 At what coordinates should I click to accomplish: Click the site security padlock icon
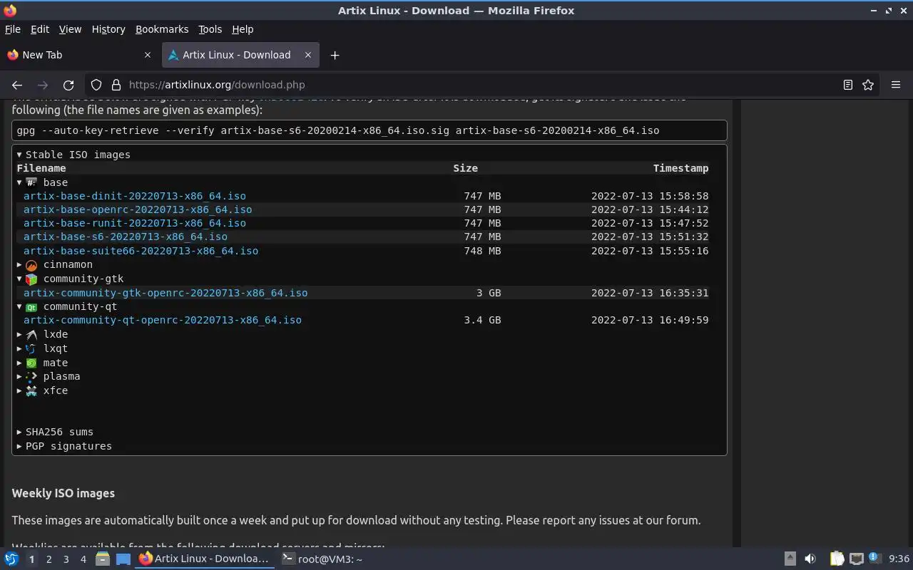pos(116,85)
